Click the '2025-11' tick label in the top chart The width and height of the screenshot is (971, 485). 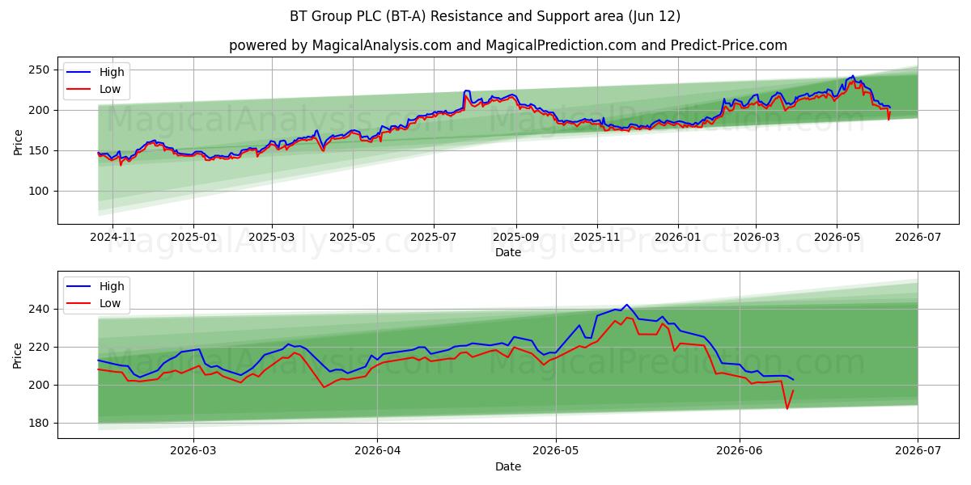click(x=597, y=238)
